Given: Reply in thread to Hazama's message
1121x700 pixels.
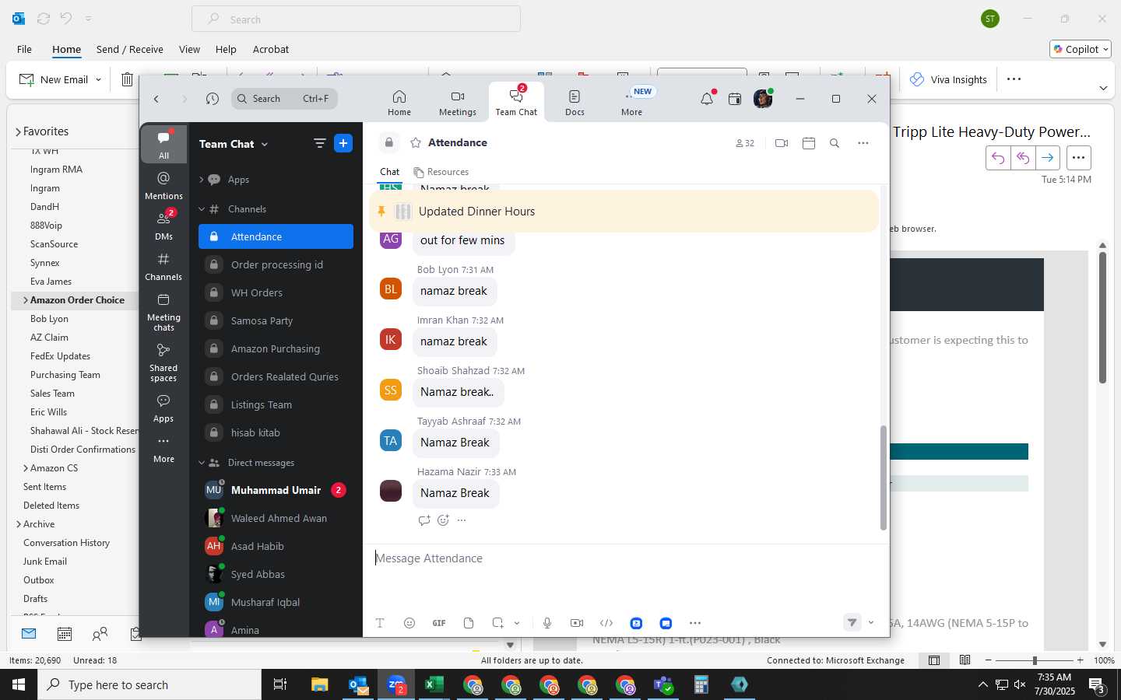Looking at the screenshot, I should click(x=424, y=520).
